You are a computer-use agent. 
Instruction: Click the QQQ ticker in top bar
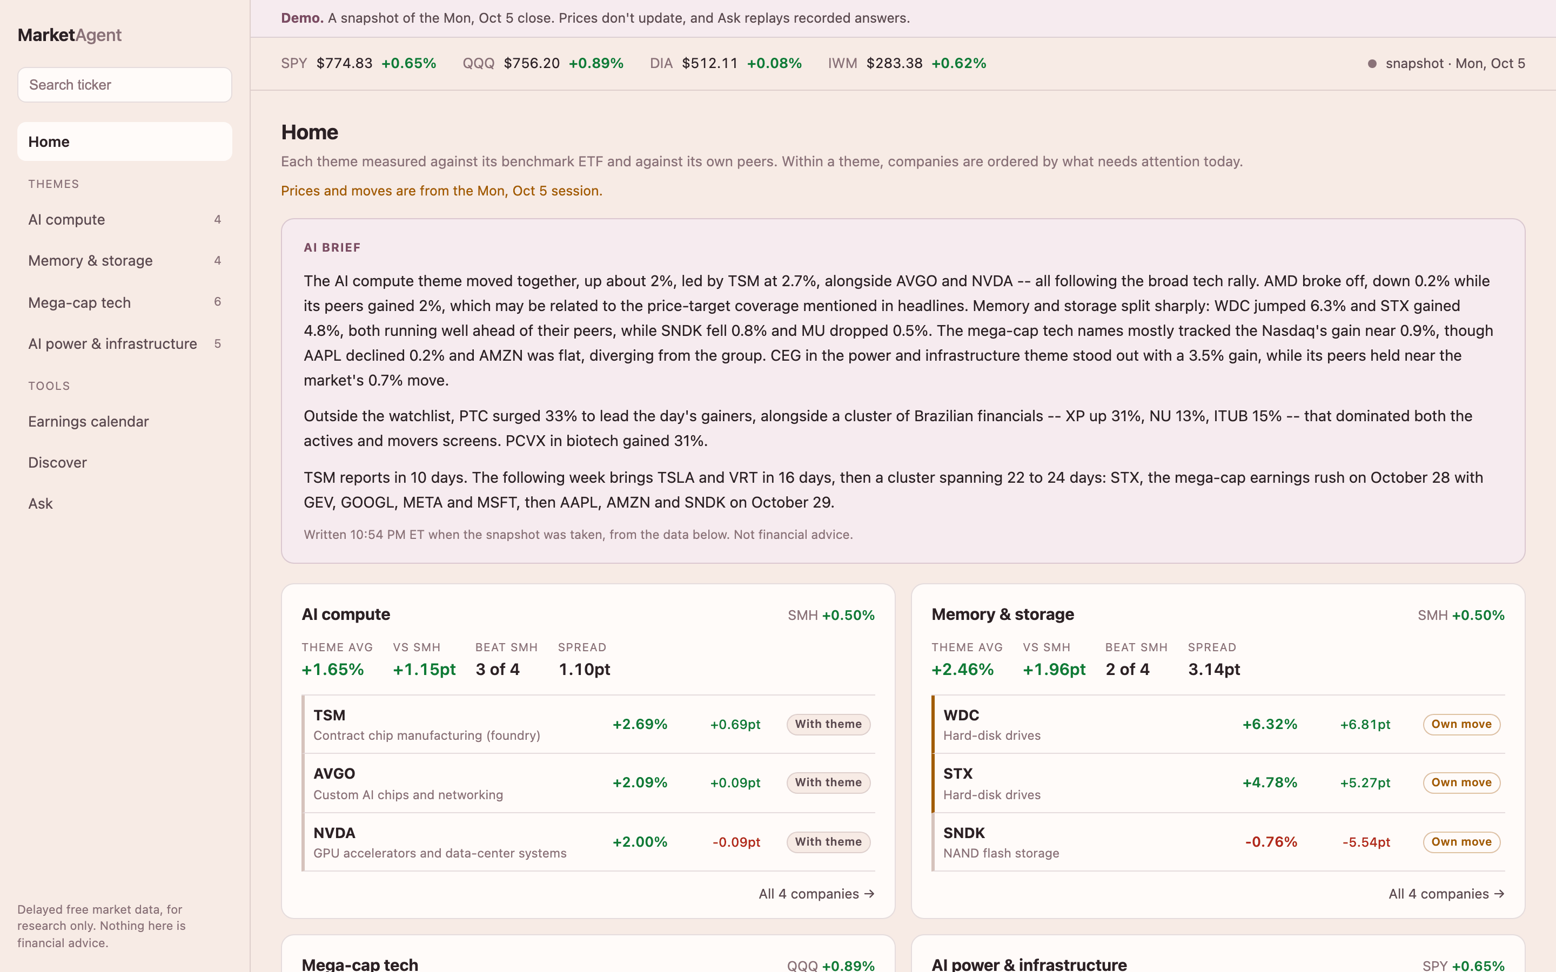[544, 63]
